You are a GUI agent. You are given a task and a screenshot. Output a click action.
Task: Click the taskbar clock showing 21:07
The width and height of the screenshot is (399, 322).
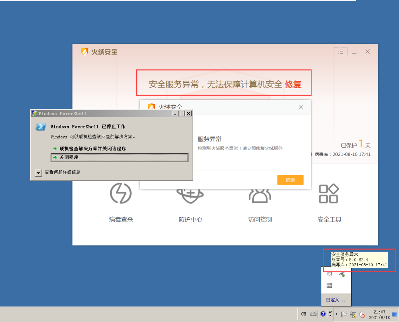379,315
